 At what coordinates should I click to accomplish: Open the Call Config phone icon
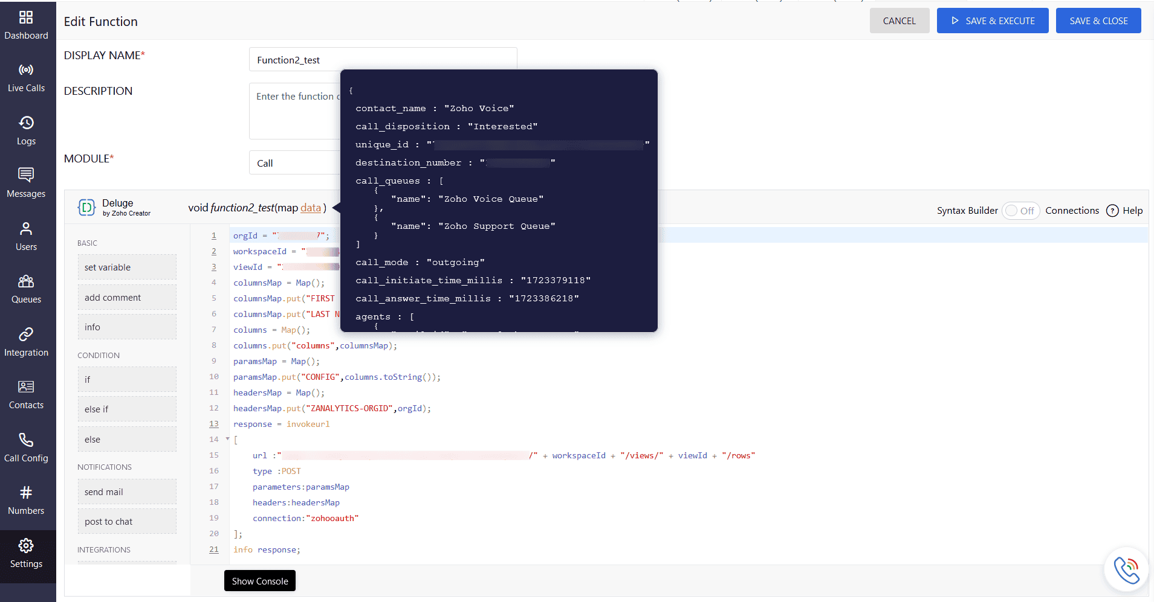point(26,440)
